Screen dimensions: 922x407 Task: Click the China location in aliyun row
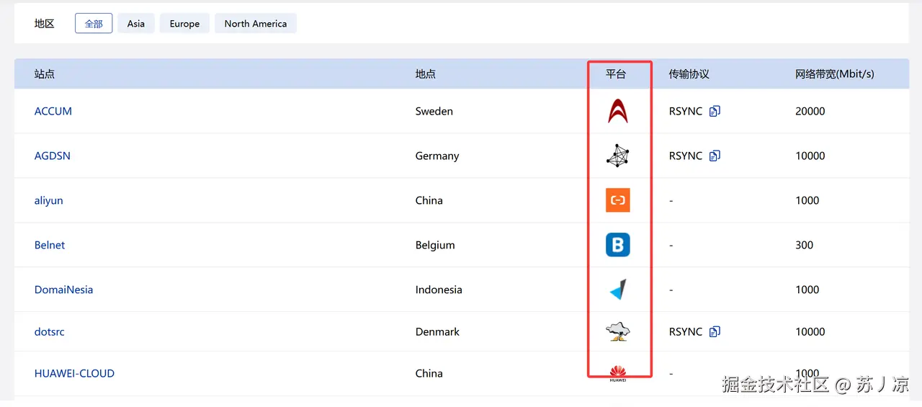click(x=429, y=200)
